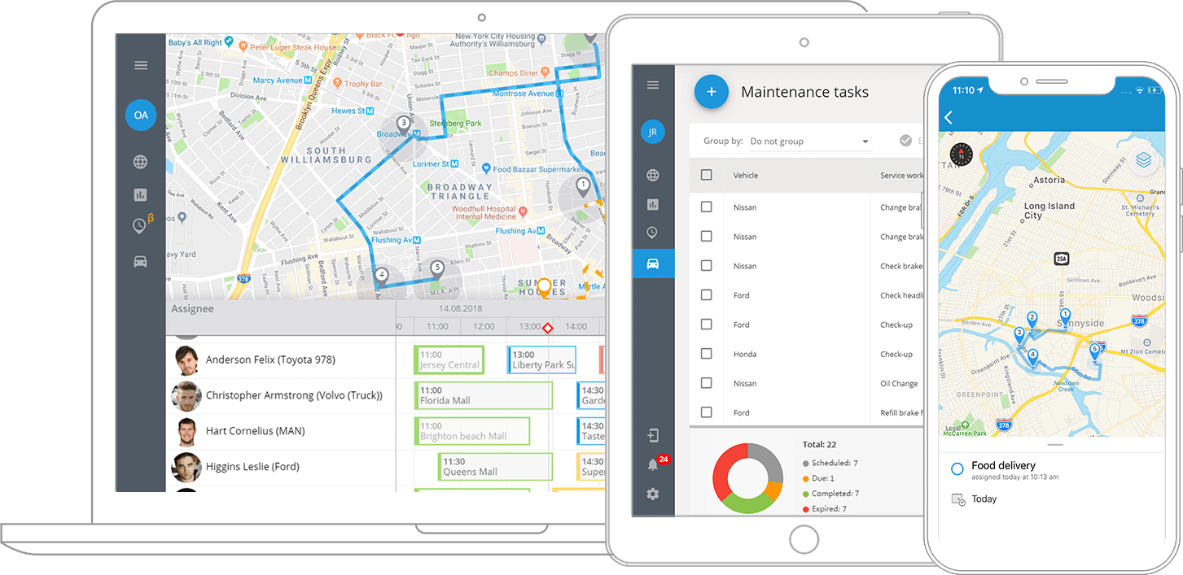
Task: Select the Food delivery task radio circle
Action: (957, 469)
